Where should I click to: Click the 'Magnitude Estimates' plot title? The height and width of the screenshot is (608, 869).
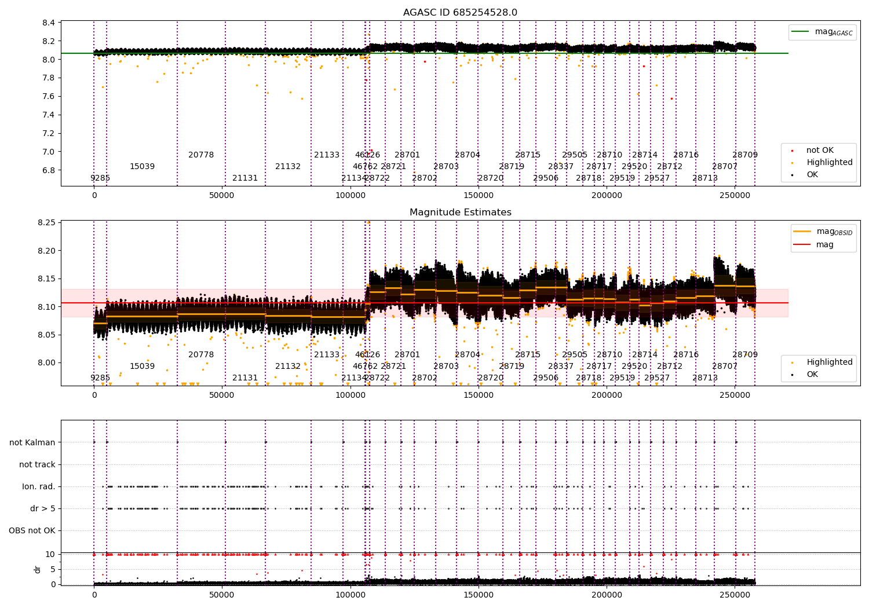pos(460,213)
